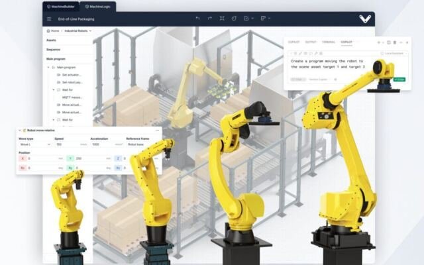This screenshot has width=424, height=265.
Task: Click the reset rotation icon in the toolbar
Action: 234,19
